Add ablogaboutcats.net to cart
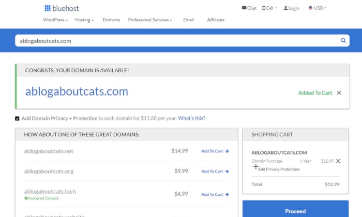362x217 pixels. [x=215, y=151]
